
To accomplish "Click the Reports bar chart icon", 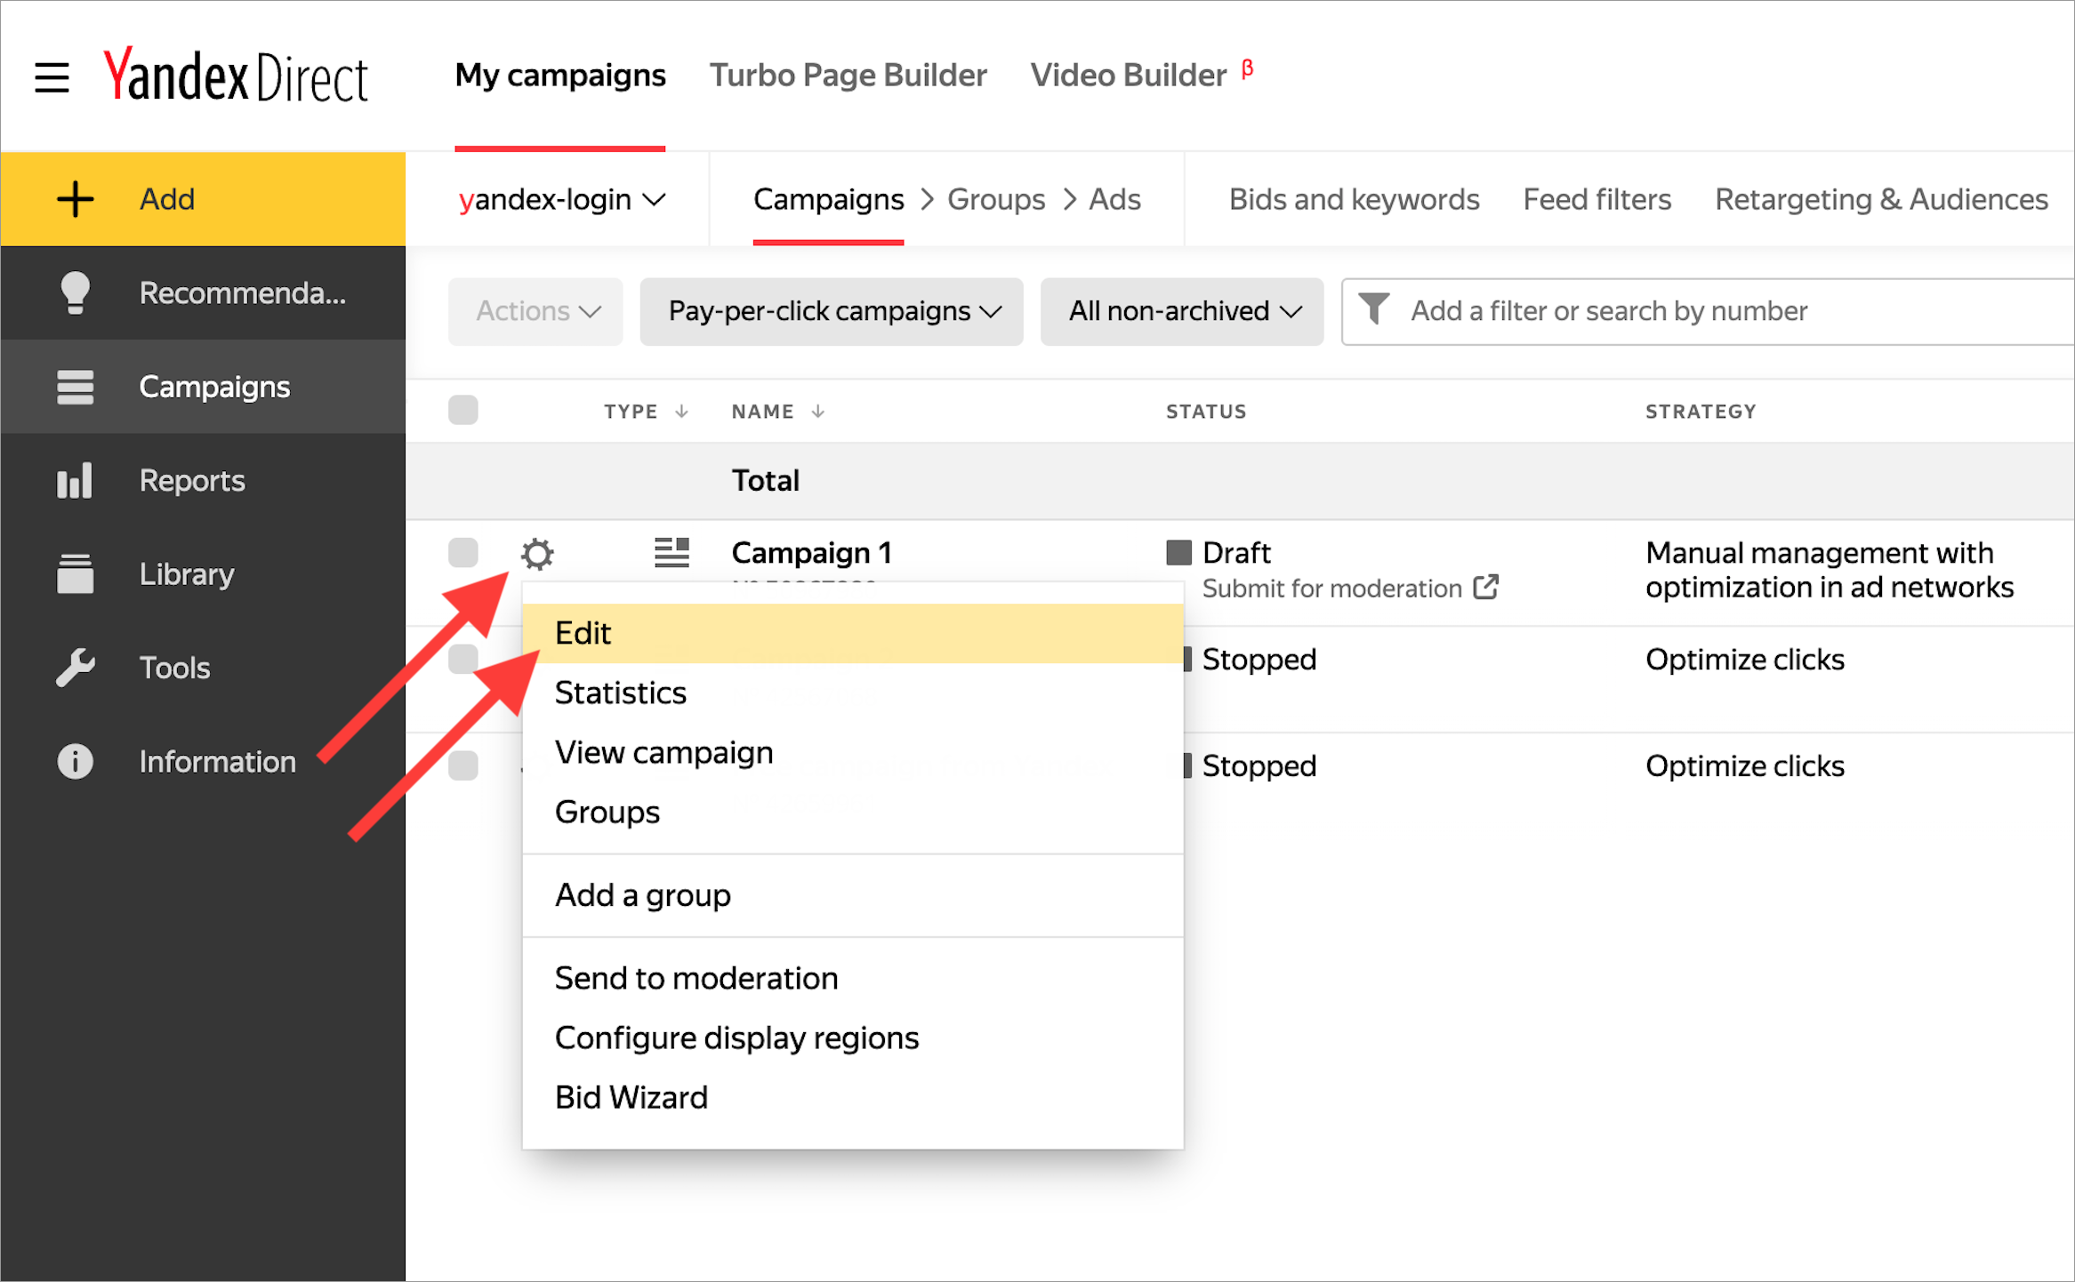I will (75, 480).
